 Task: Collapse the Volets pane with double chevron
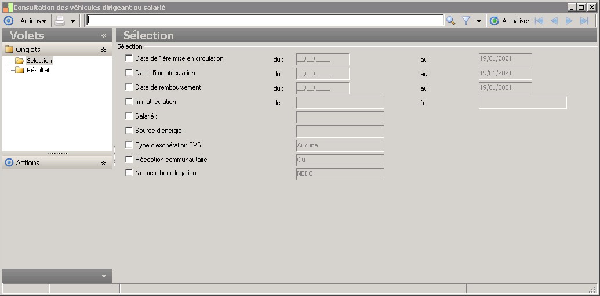104,35
